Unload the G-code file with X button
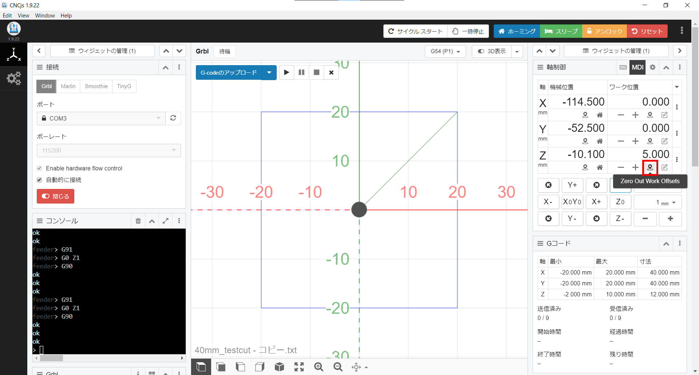Image resolution: width=699 pixels, height=375 pixels. (331, 72)
